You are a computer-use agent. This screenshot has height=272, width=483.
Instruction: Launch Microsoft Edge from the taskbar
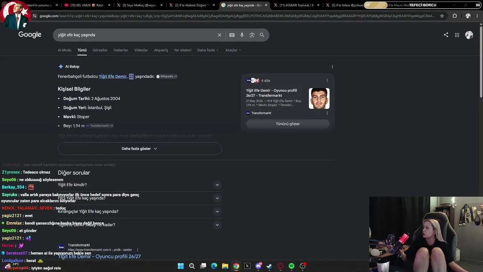[x=214, y=266]
